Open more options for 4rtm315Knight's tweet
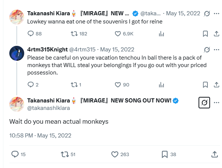 216,50
